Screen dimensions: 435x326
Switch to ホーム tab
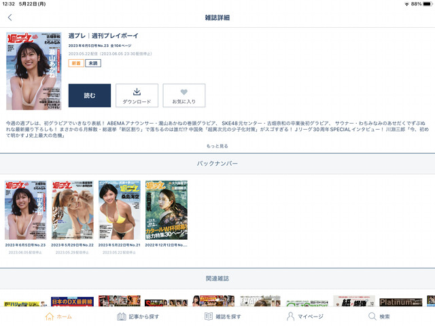click(x=58, y=316)
